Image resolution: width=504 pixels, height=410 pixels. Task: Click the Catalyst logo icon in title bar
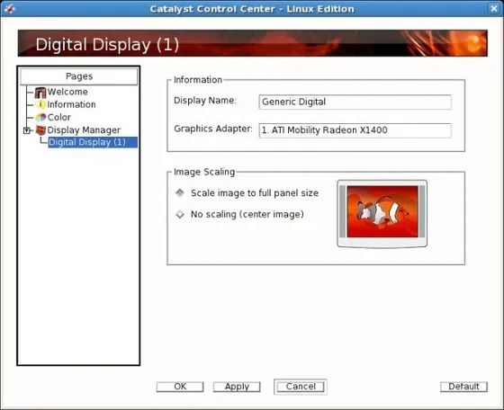click(x=9, y=9)
